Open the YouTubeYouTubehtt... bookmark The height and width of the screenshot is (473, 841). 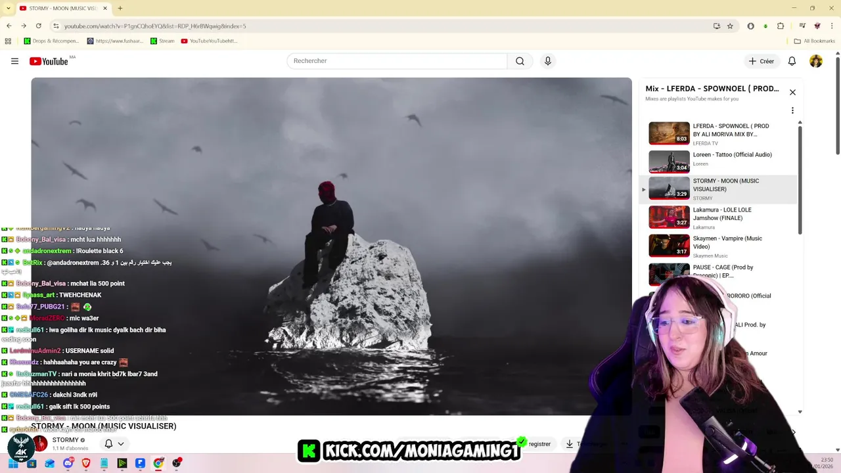coord(210,41)
